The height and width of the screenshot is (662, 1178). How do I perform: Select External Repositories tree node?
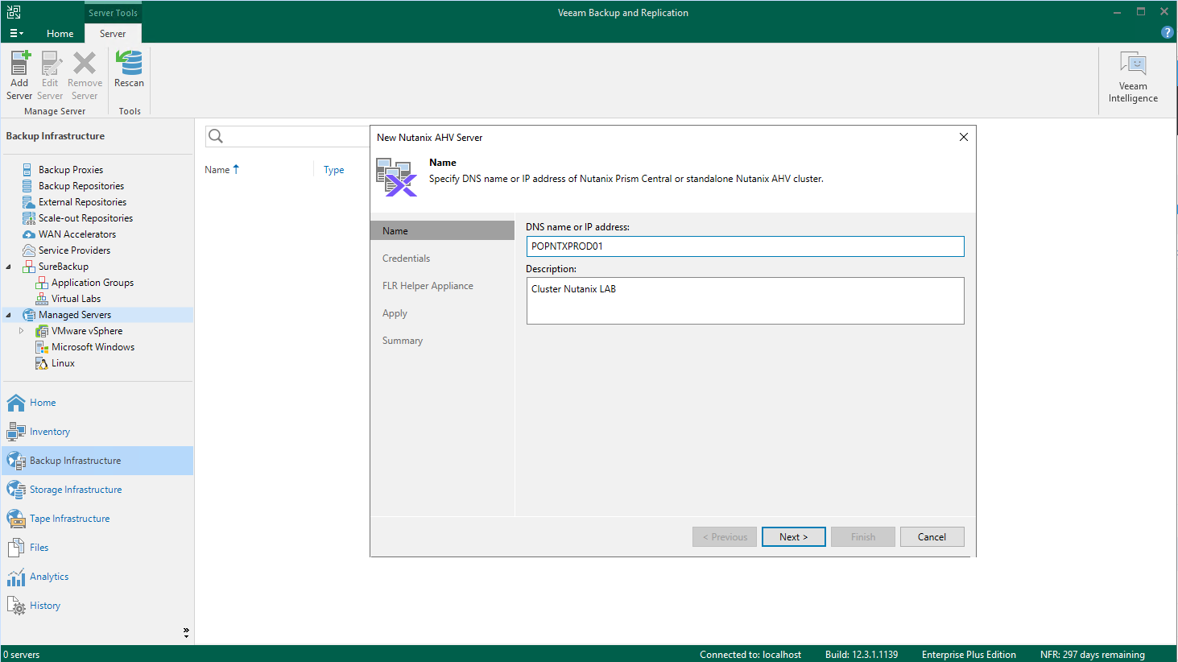[82, 202]
